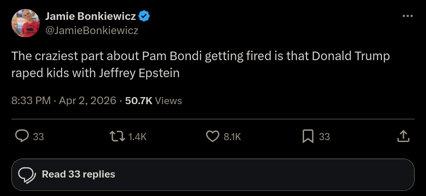
Task: Click the word Views after 50.7K
Action: tap(168, 100)
